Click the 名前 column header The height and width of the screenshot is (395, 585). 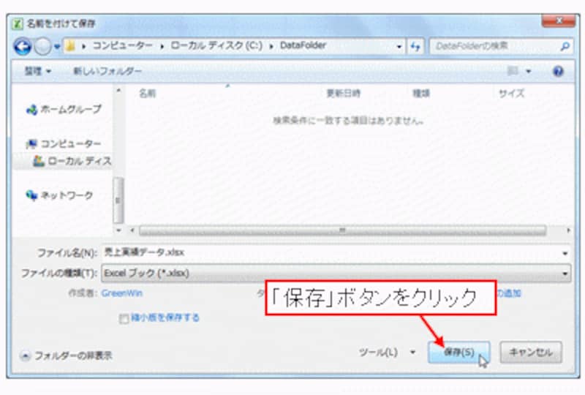point(147,94)
